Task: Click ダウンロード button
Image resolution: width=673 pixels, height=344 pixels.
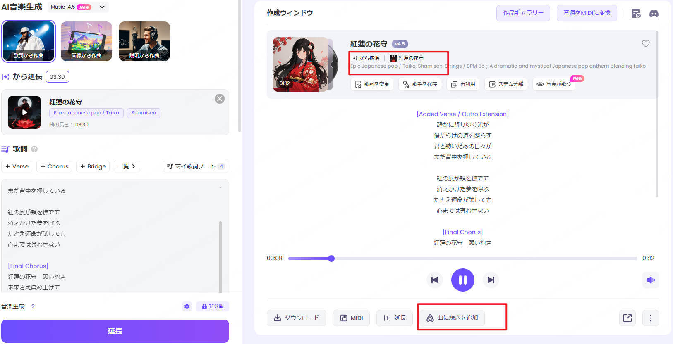Action: tap(297, 318)
